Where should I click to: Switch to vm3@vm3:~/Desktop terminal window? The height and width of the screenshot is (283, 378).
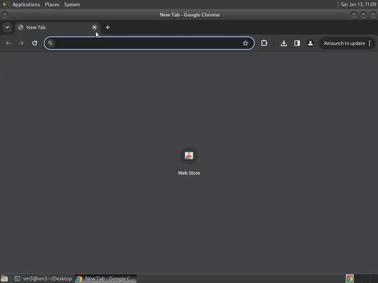coord(43,279)
